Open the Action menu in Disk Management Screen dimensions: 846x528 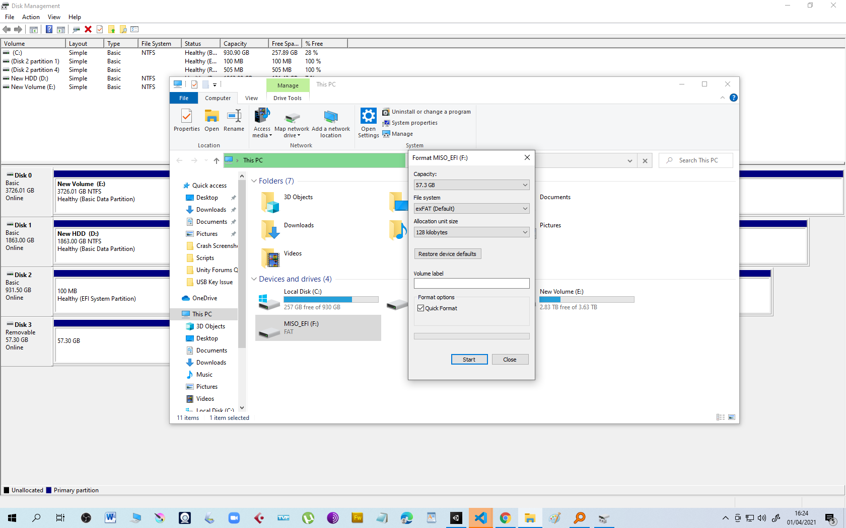pyautogui.click(x=31, y=17)
